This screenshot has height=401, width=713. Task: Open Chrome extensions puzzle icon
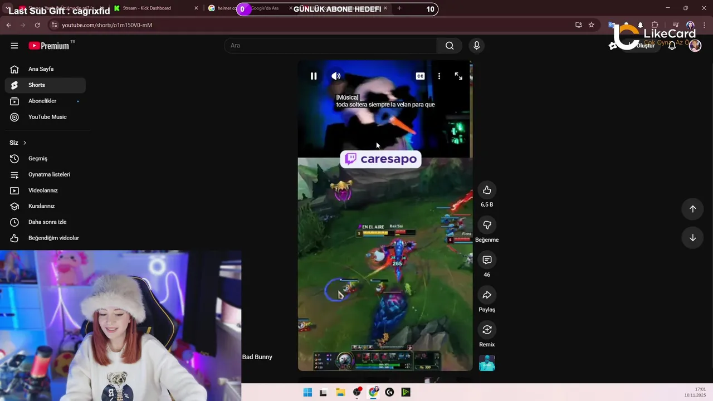655,25
